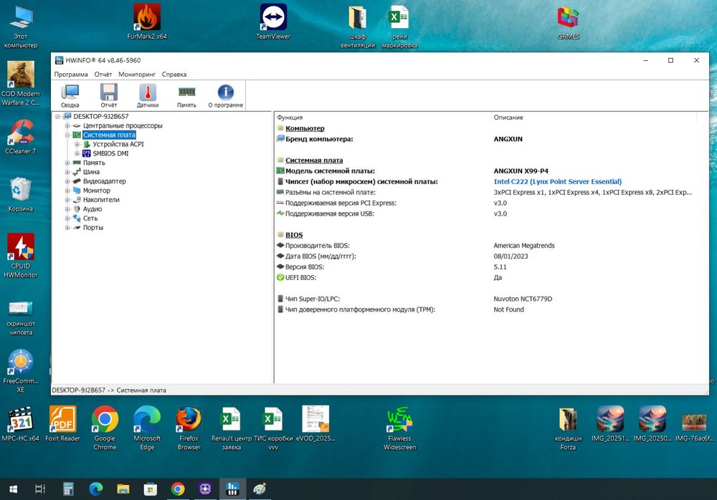The height and width of the screenshot is (500, 717).
Task: Open the скриншот чипсета desktop file
Action: [x=21, y=317]
